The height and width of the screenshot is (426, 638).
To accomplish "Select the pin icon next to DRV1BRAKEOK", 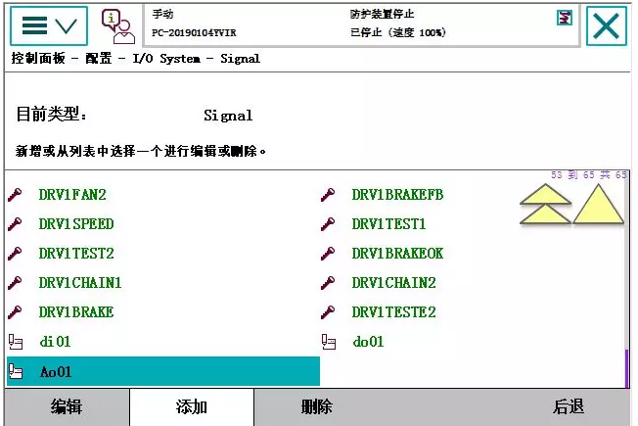I will pyautogui.click(x=328, y=254).
